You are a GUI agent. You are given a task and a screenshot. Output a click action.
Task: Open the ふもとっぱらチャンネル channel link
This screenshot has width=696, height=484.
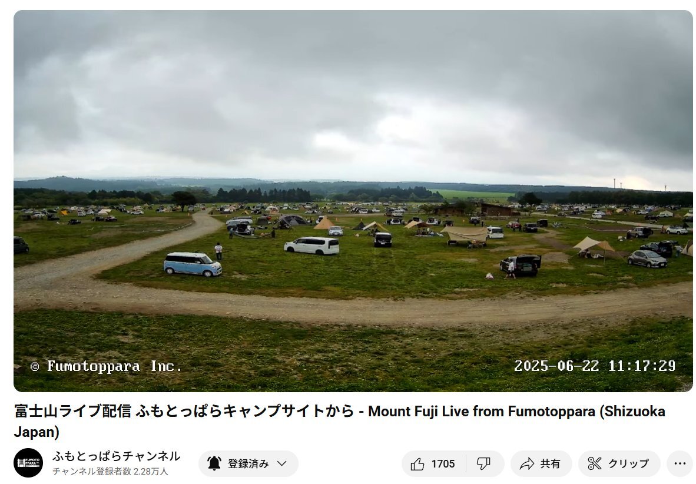[x=117, y=456]
